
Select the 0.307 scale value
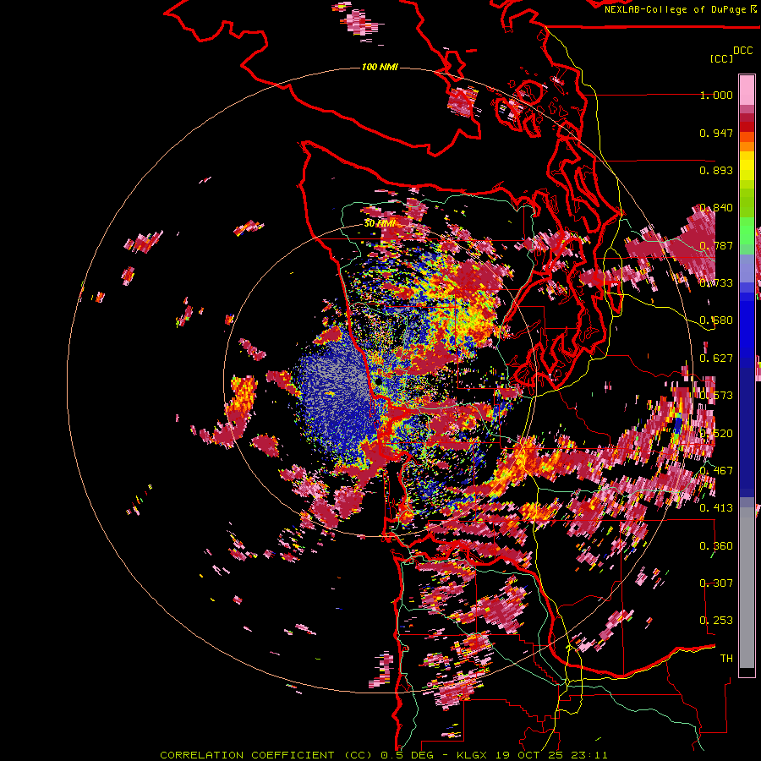coord(716,583)
